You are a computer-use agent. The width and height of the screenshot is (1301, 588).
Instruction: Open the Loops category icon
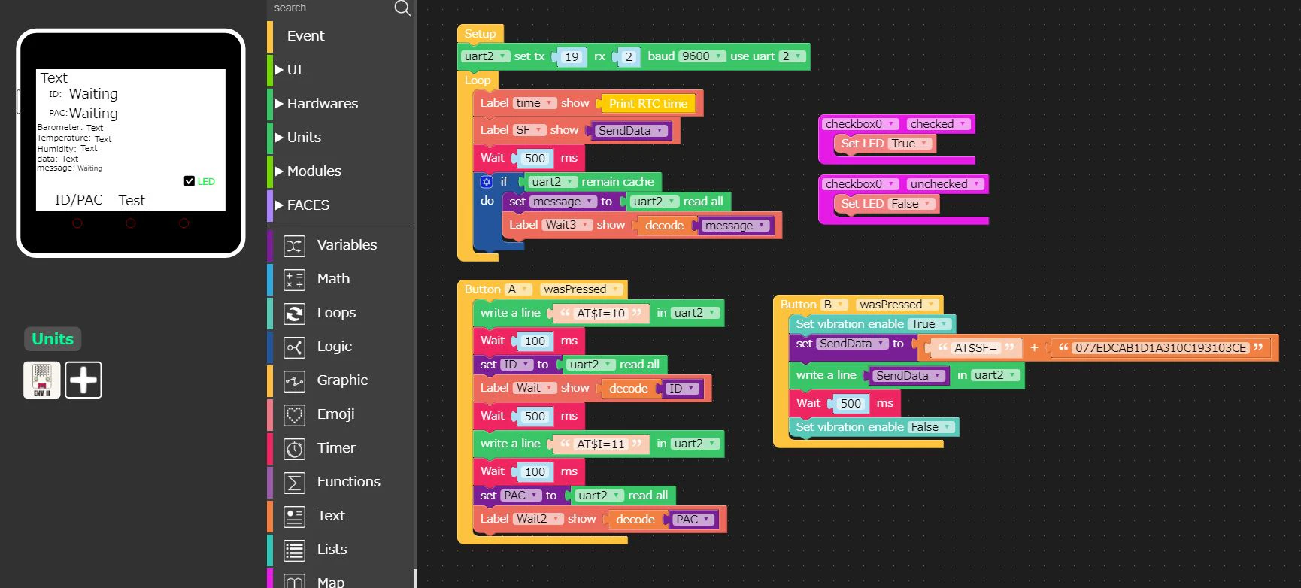point(294,313)
